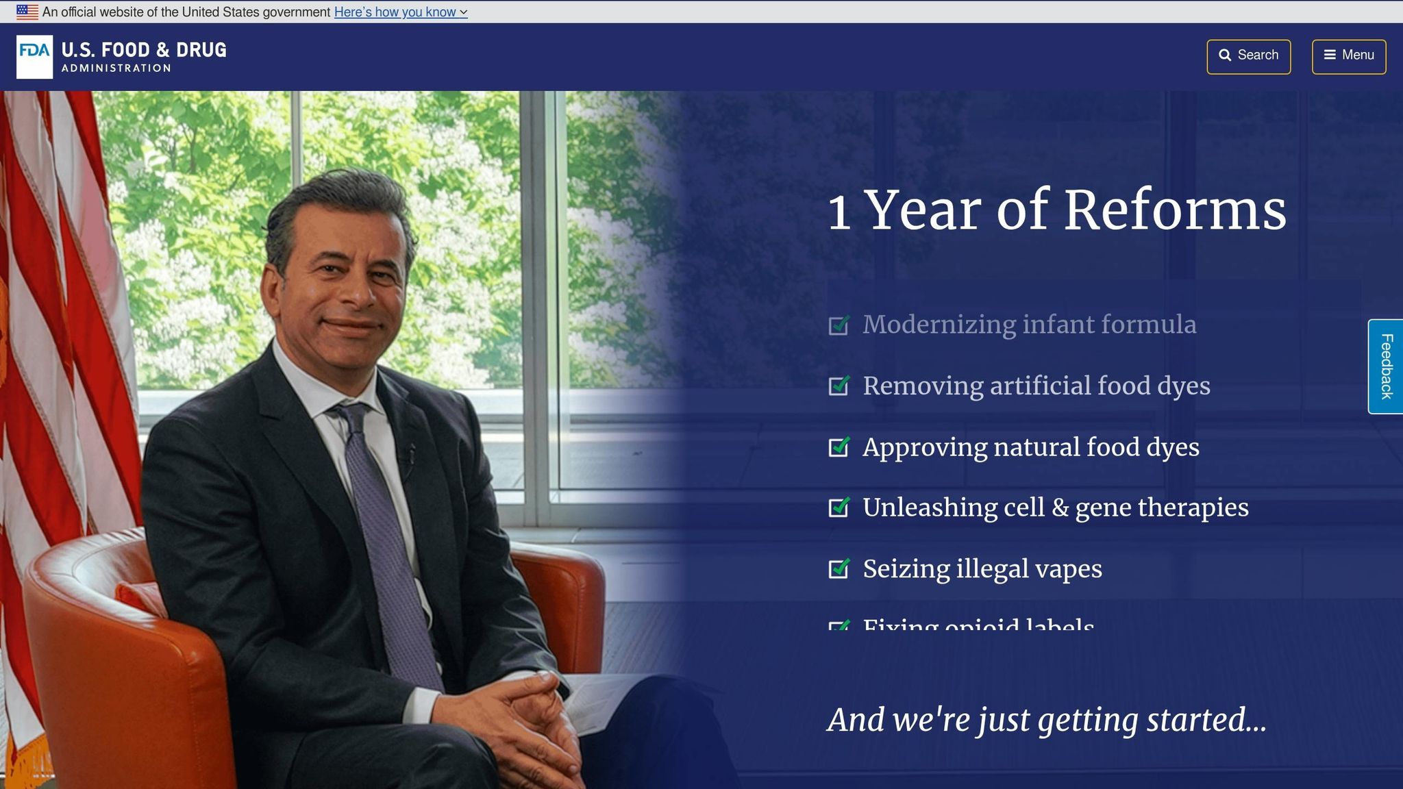
Task: Click the U.S. Food & Drug Administration wordmark
Action: coord(144,57)
